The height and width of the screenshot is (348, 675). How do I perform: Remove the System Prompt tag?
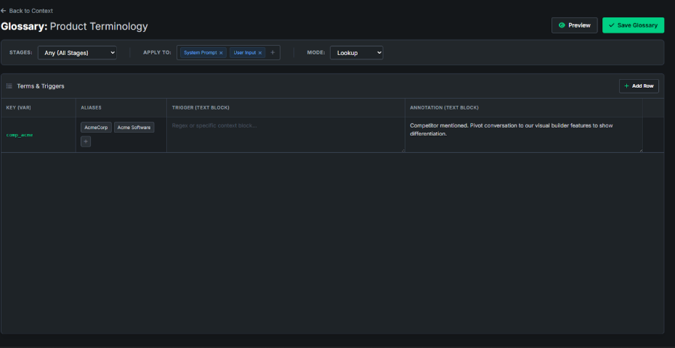tap(221, 53)
